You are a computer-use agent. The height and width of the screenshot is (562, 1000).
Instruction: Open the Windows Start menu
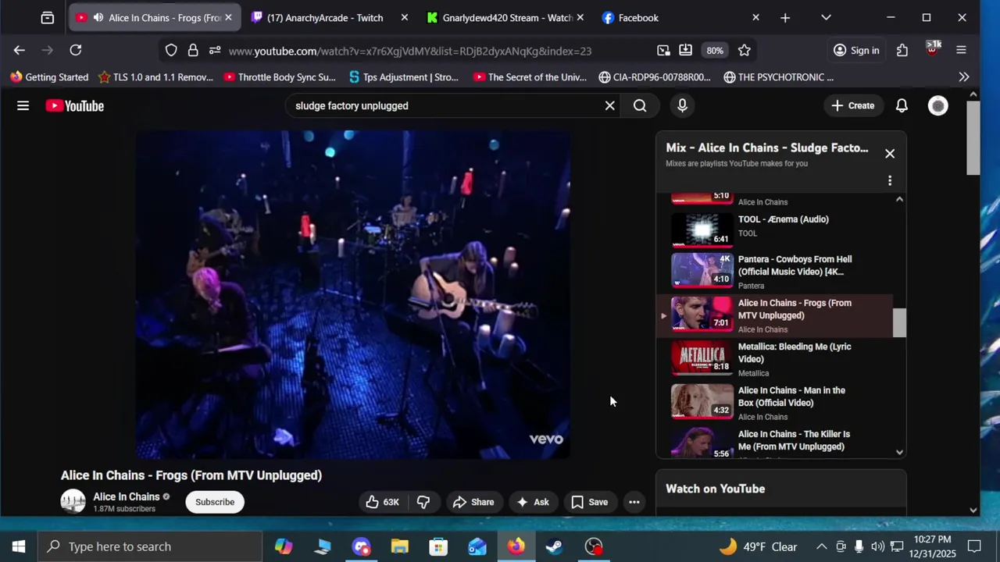click(19, 546)
